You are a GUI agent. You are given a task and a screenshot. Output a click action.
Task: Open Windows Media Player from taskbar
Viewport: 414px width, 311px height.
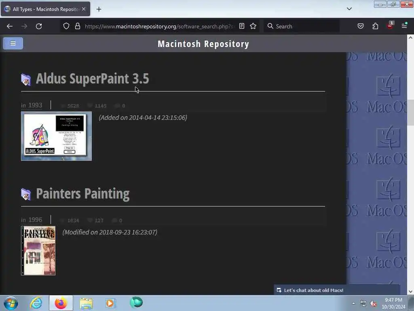[x=110, y=303]
